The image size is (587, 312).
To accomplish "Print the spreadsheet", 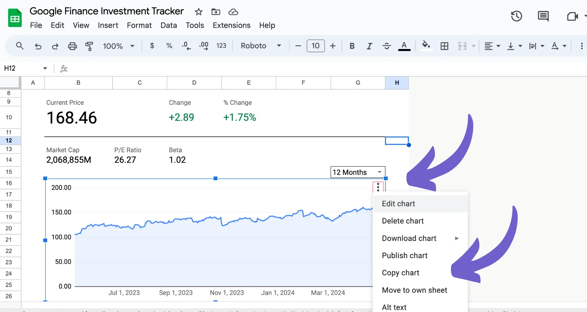I will tap(72, 46).
